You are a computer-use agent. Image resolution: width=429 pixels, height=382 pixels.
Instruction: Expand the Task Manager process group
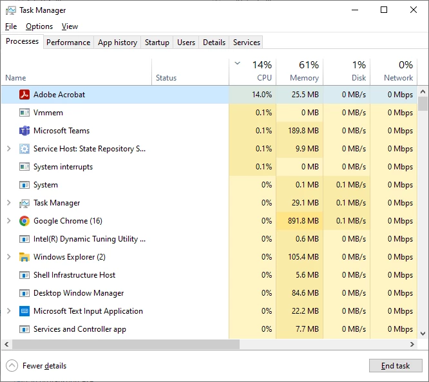click(9, 203)
